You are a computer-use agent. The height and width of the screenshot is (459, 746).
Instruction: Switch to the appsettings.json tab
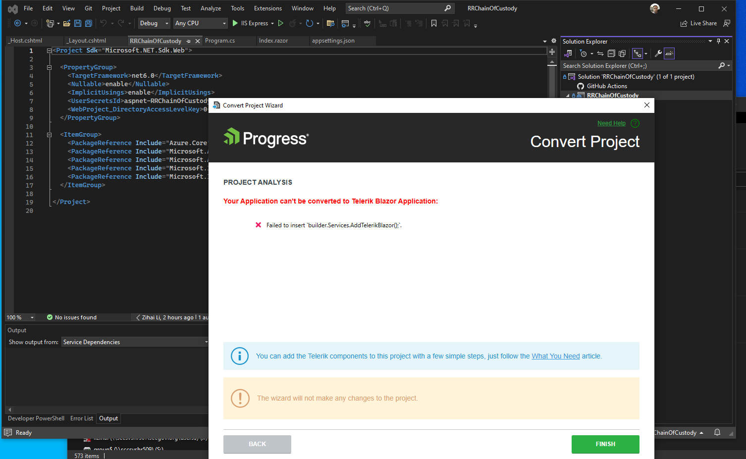coord(333,41)
